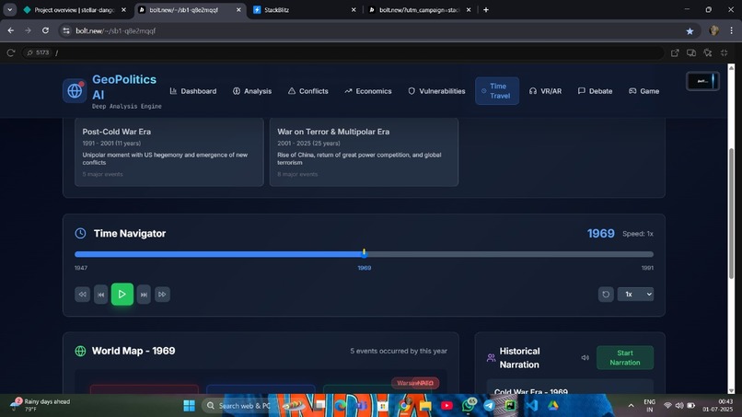Open the browser three-dot menu
This screenshot has height=417, width=742.
732,30
